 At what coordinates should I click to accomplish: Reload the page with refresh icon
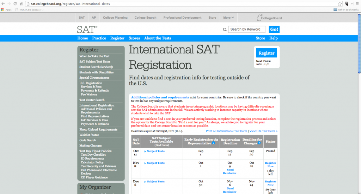15,4
